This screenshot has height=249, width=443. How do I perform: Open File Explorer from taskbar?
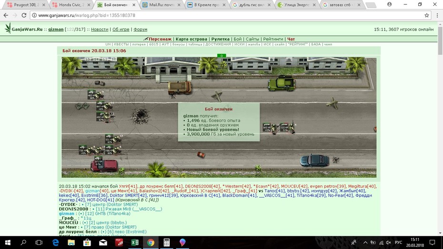click(x=71, y=242)
